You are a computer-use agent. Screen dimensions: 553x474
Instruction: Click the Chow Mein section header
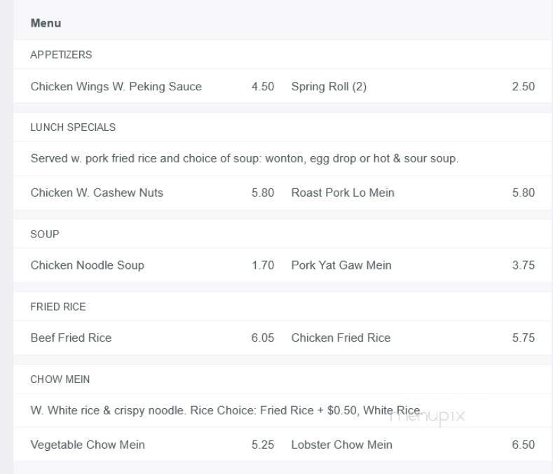60,379
